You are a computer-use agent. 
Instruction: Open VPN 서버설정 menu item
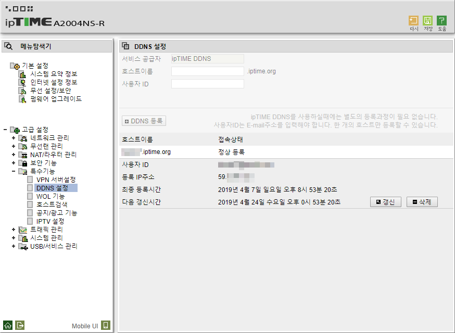[x=56, y=180]
